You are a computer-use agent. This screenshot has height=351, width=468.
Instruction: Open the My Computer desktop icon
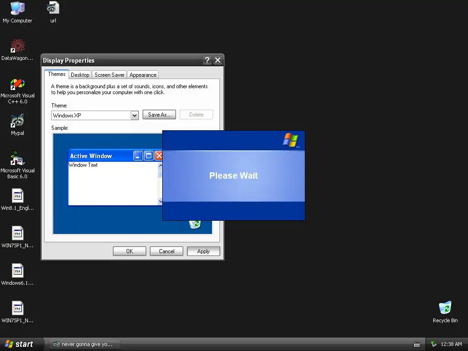pos(17,12)
